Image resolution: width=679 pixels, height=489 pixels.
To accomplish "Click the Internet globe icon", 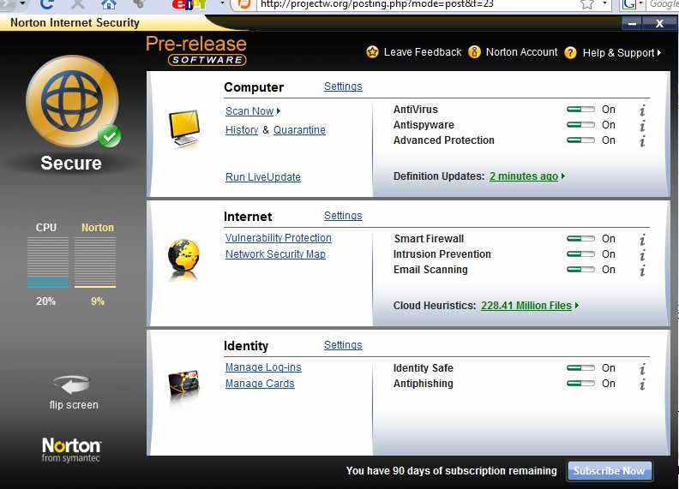I will (x=184, y=254).
